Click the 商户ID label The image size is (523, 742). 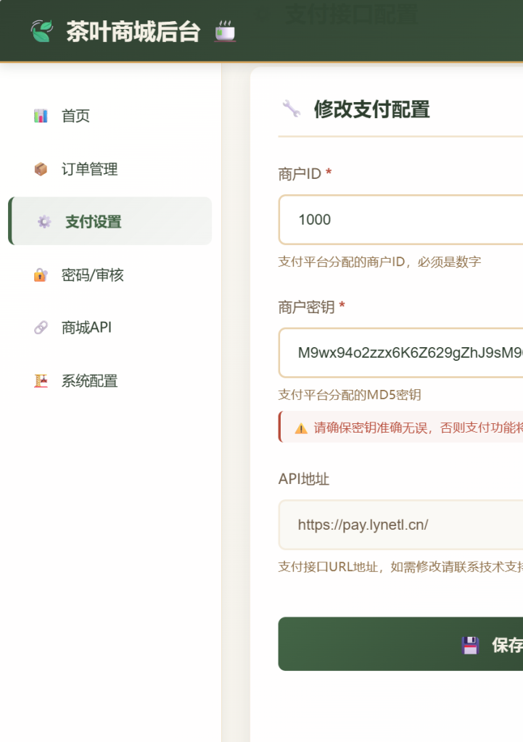coord(300,174)
